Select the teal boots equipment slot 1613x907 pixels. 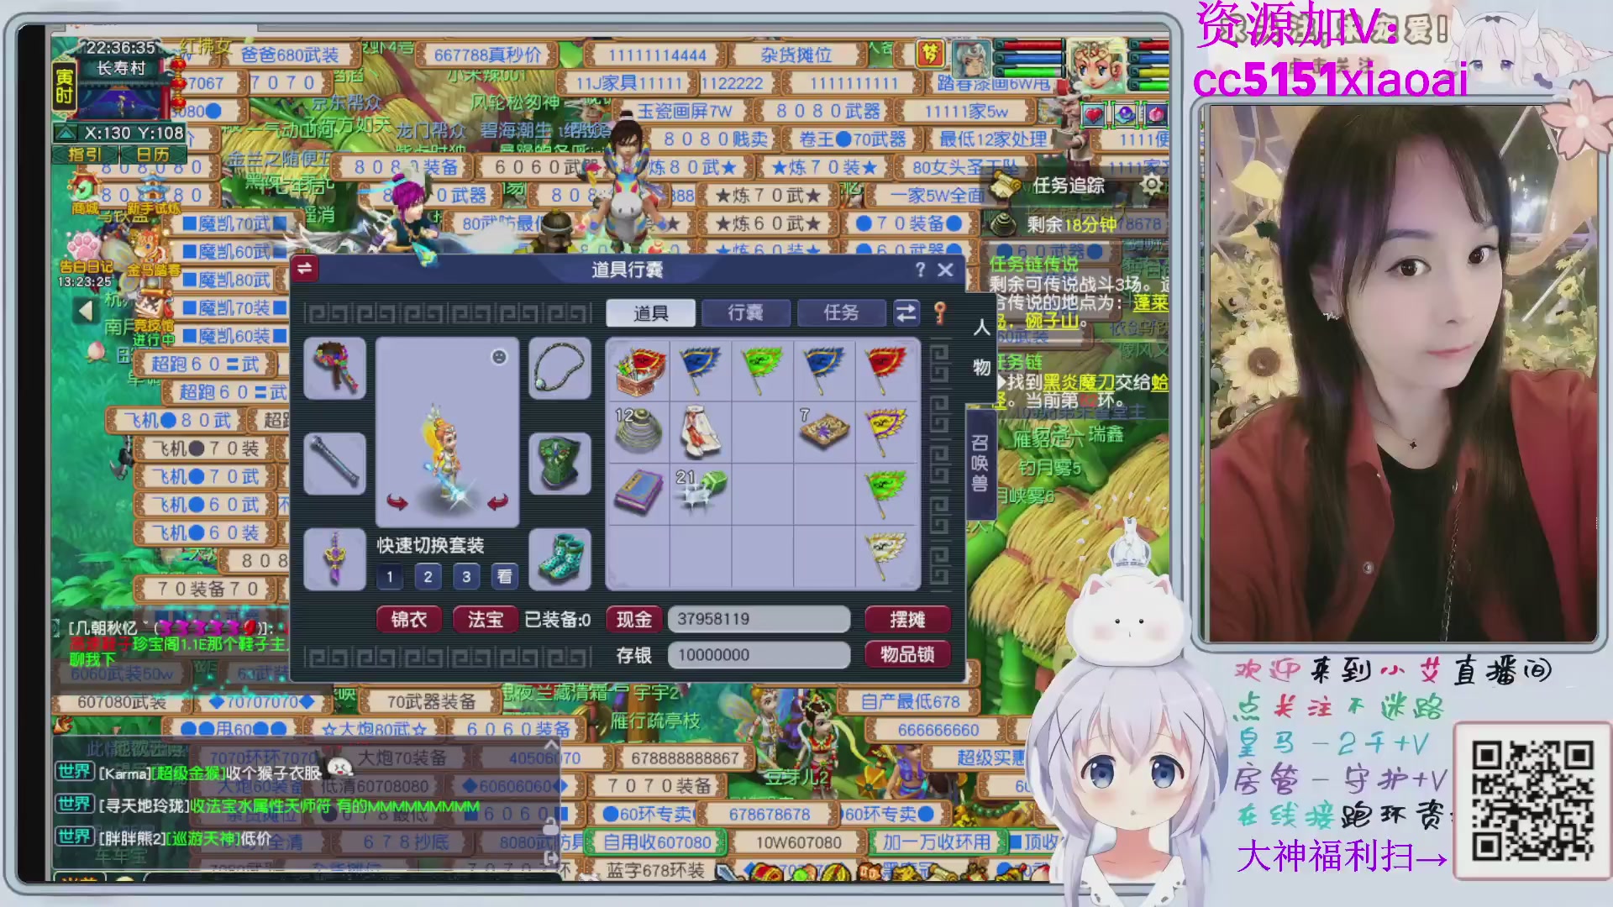click(x=560, y=558)
